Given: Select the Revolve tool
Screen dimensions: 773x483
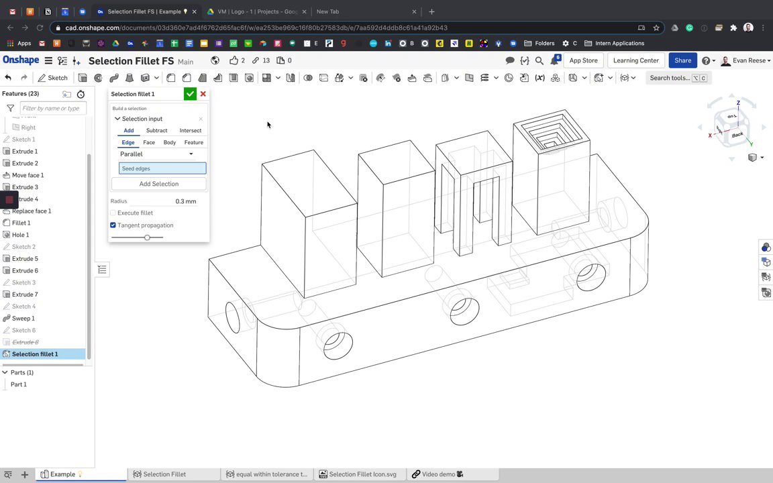Looking at the screenshot, I should point(98,78).
